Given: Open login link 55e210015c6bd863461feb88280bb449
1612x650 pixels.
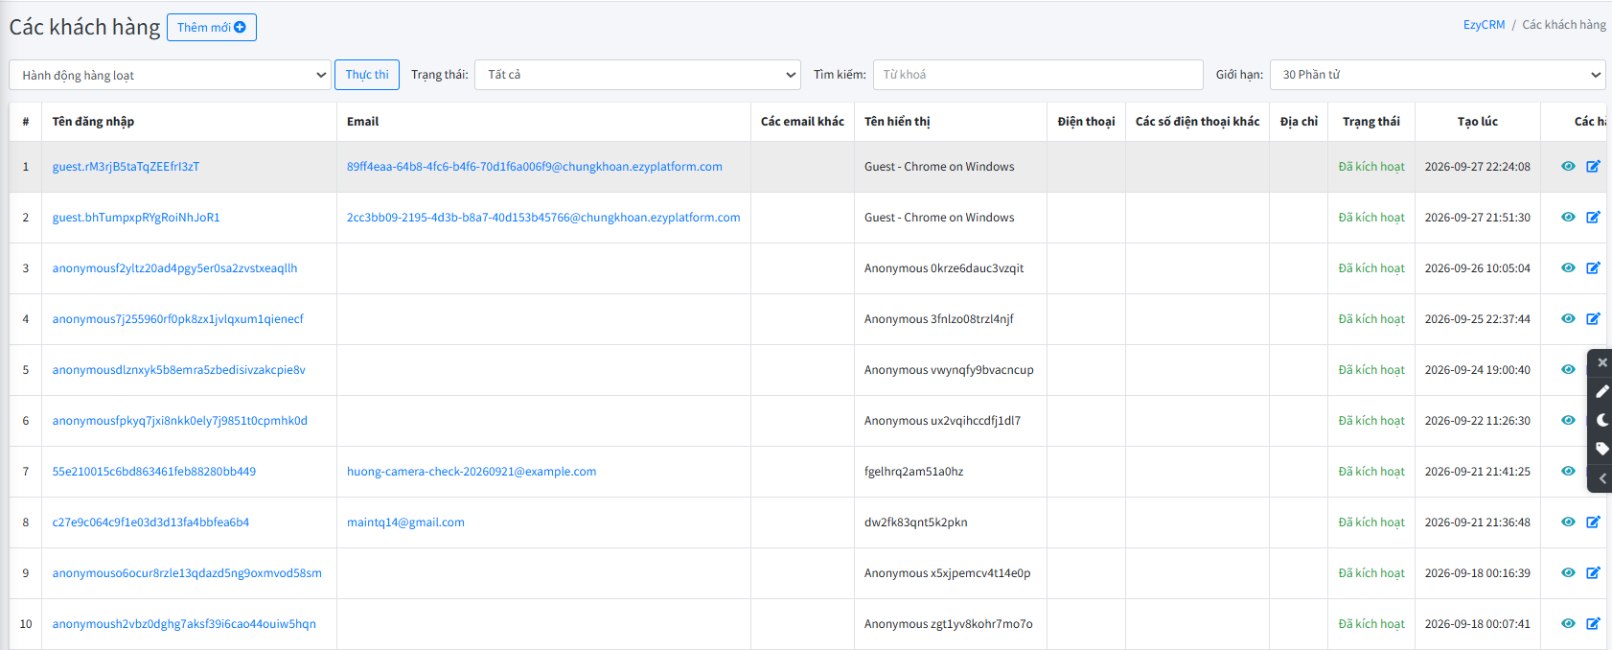Looking at the screenshot, I should 154,472.
